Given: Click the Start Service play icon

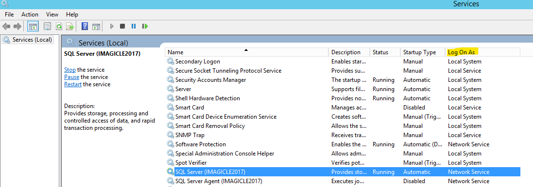Looking at the screenshot, I should 112,26.
